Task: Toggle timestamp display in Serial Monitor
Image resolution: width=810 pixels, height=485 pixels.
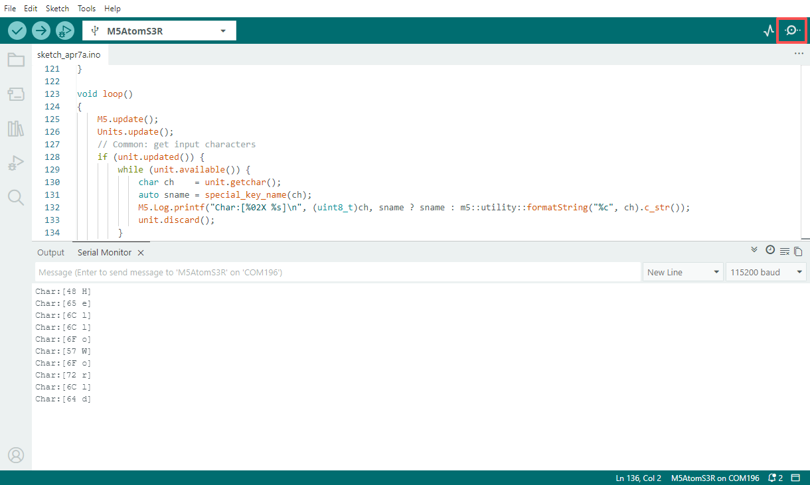Action: tap(770, 250)
